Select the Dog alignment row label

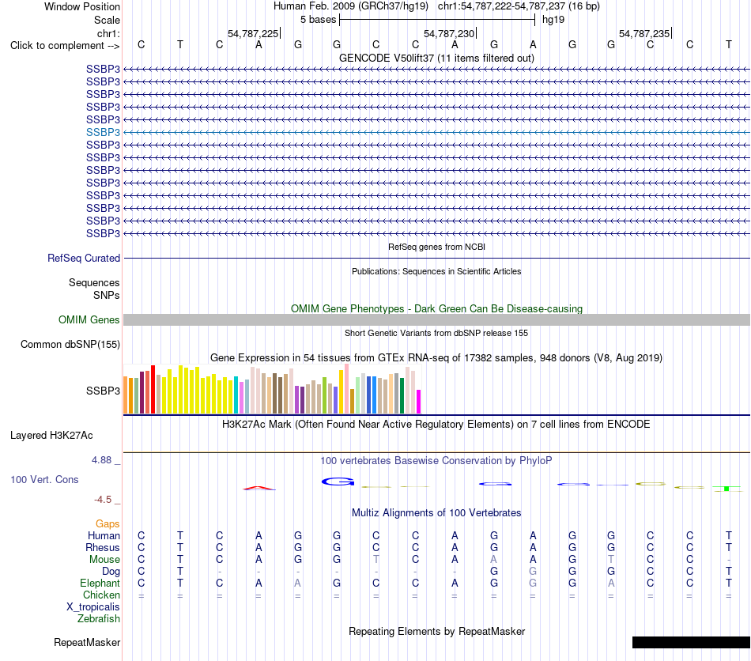pos(111,572)
